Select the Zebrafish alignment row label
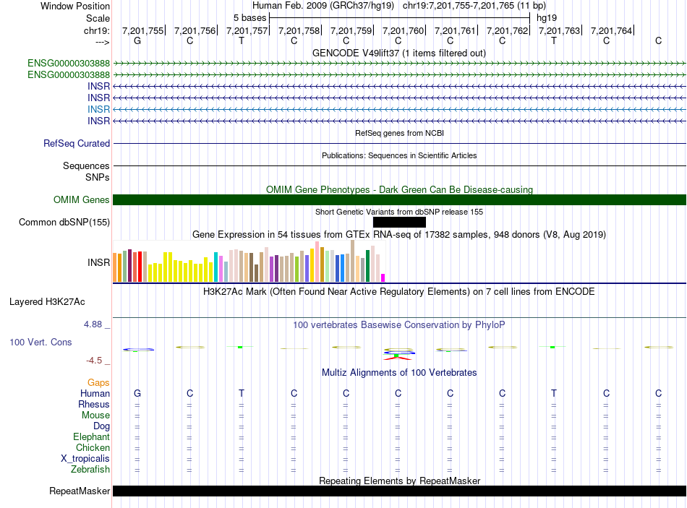Screen dimensions: 687x508 click(90, 470)
